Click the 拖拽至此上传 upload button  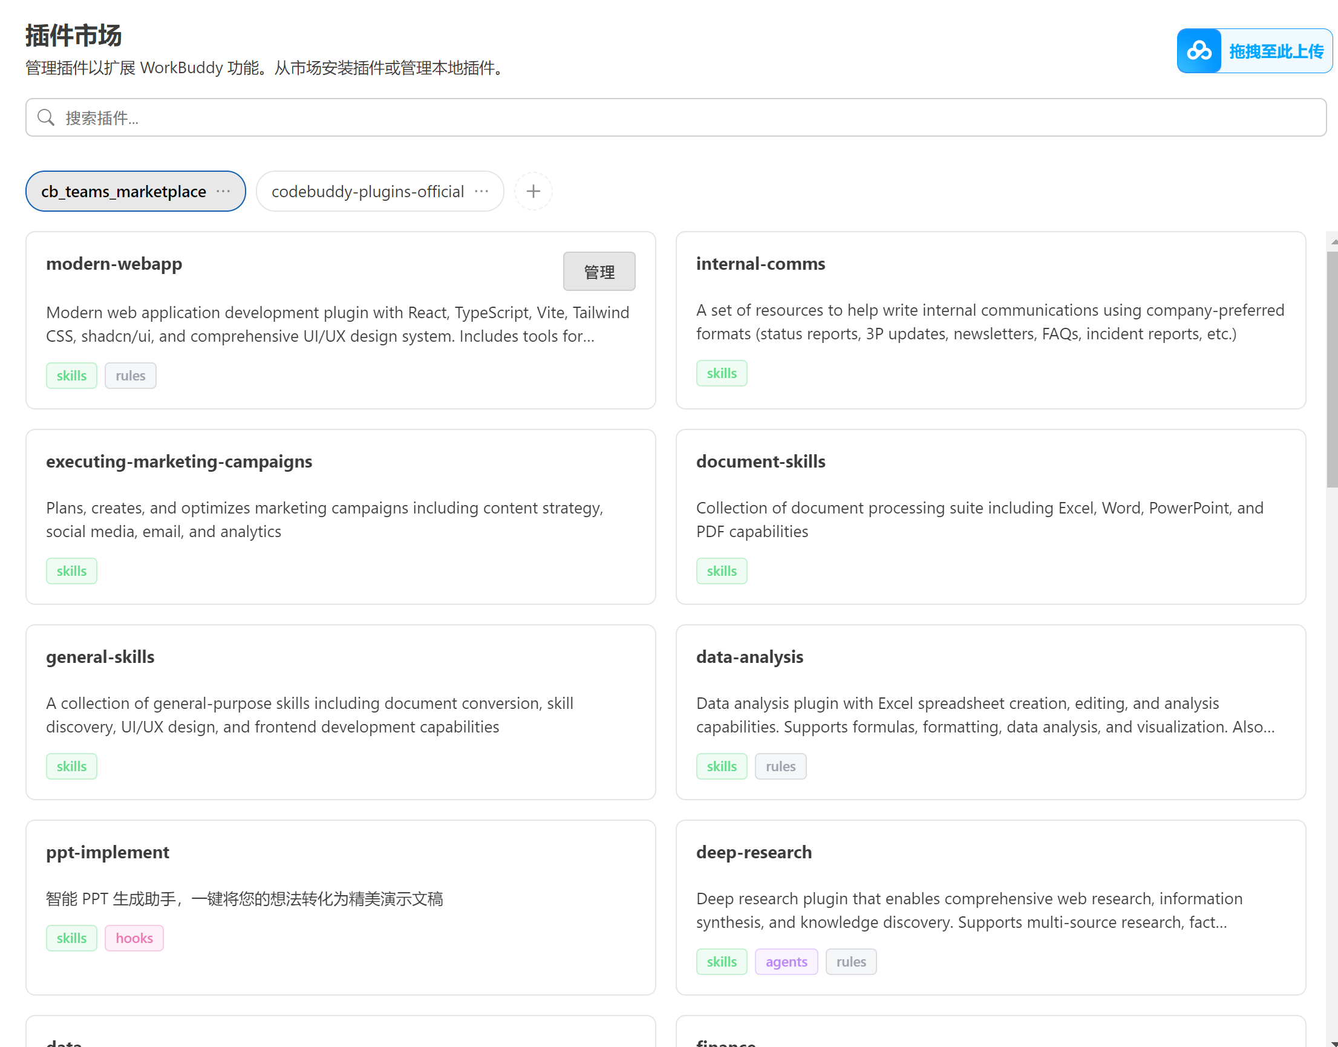pyautogui.click(x=1276, y=51)
